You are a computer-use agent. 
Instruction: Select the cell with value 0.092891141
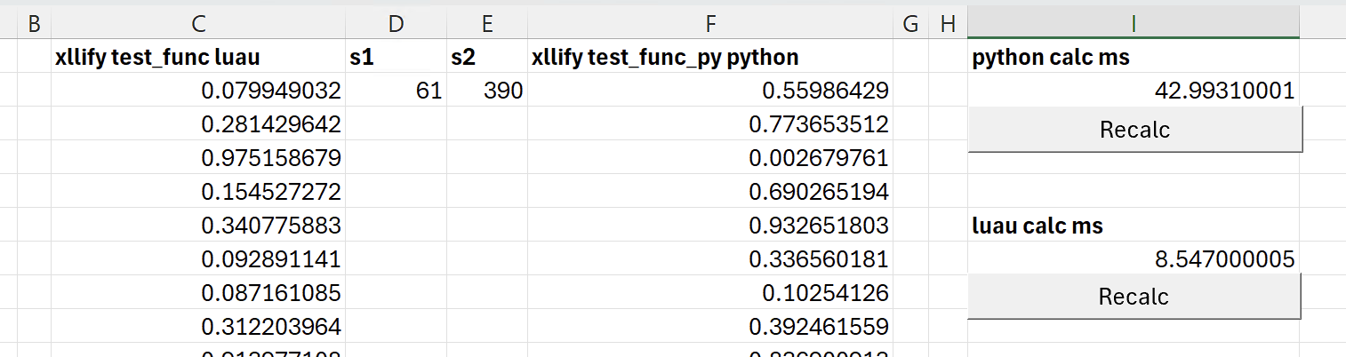(x=198, y=258)
